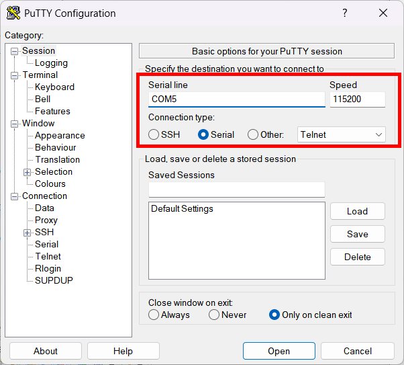This screenshot has height=365, width=404.
Task: Open the SSH category in the tree
Action: [x=44, y=233]
